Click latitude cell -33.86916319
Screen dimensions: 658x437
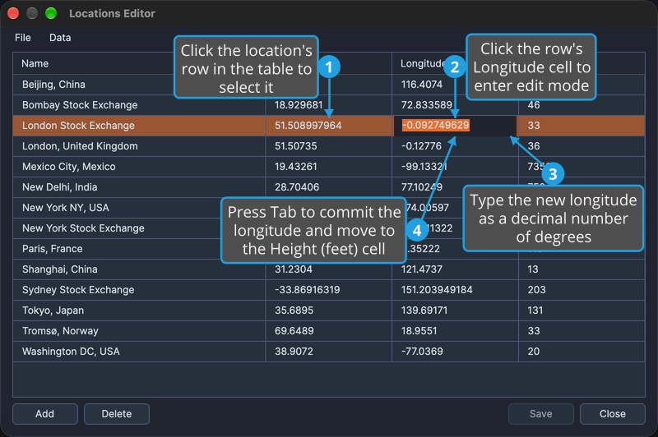[x=329, y=290]
